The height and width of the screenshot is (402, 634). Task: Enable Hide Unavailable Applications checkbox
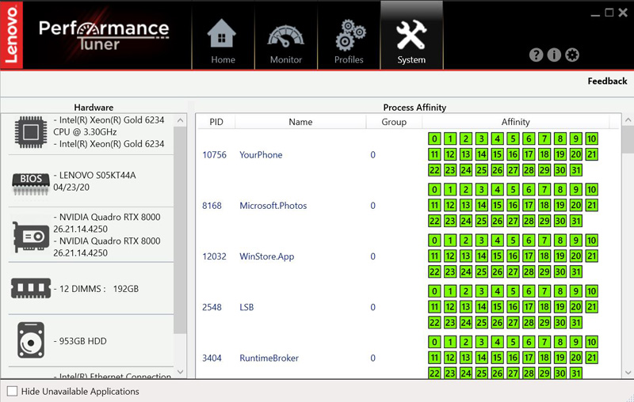(x=12, y=391)
